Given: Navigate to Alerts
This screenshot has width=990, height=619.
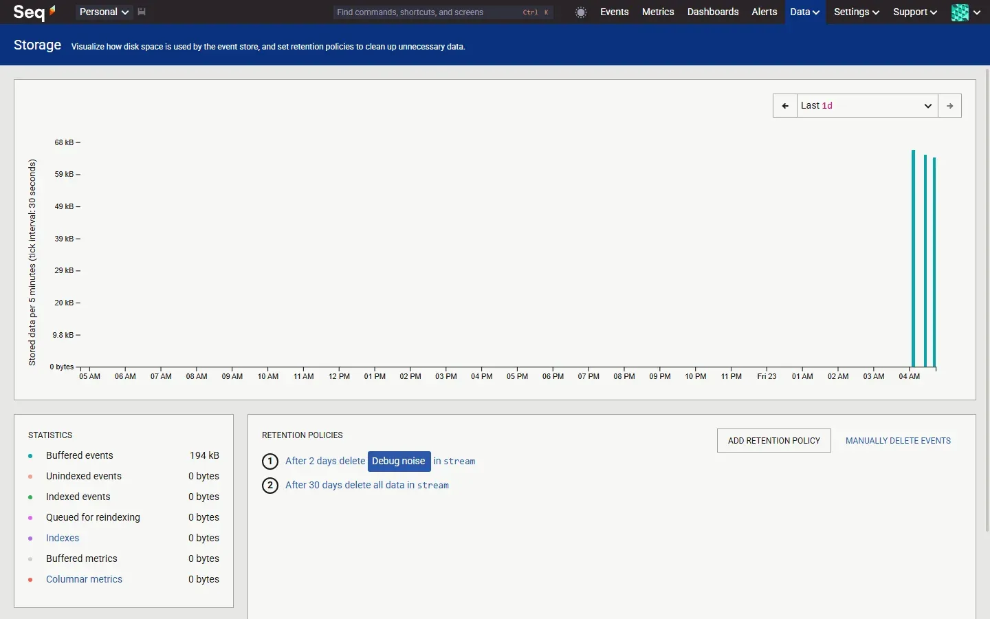Looking at the screenshot, I should [764, 12].
